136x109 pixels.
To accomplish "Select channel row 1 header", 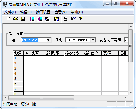I will coord(19,58).
